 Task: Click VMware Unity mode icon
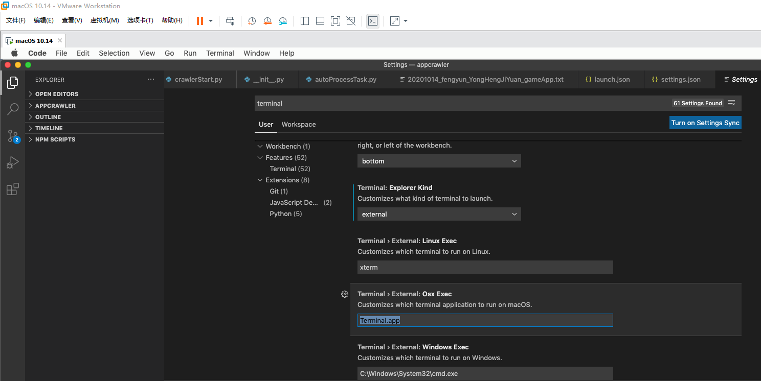[351, 21]
